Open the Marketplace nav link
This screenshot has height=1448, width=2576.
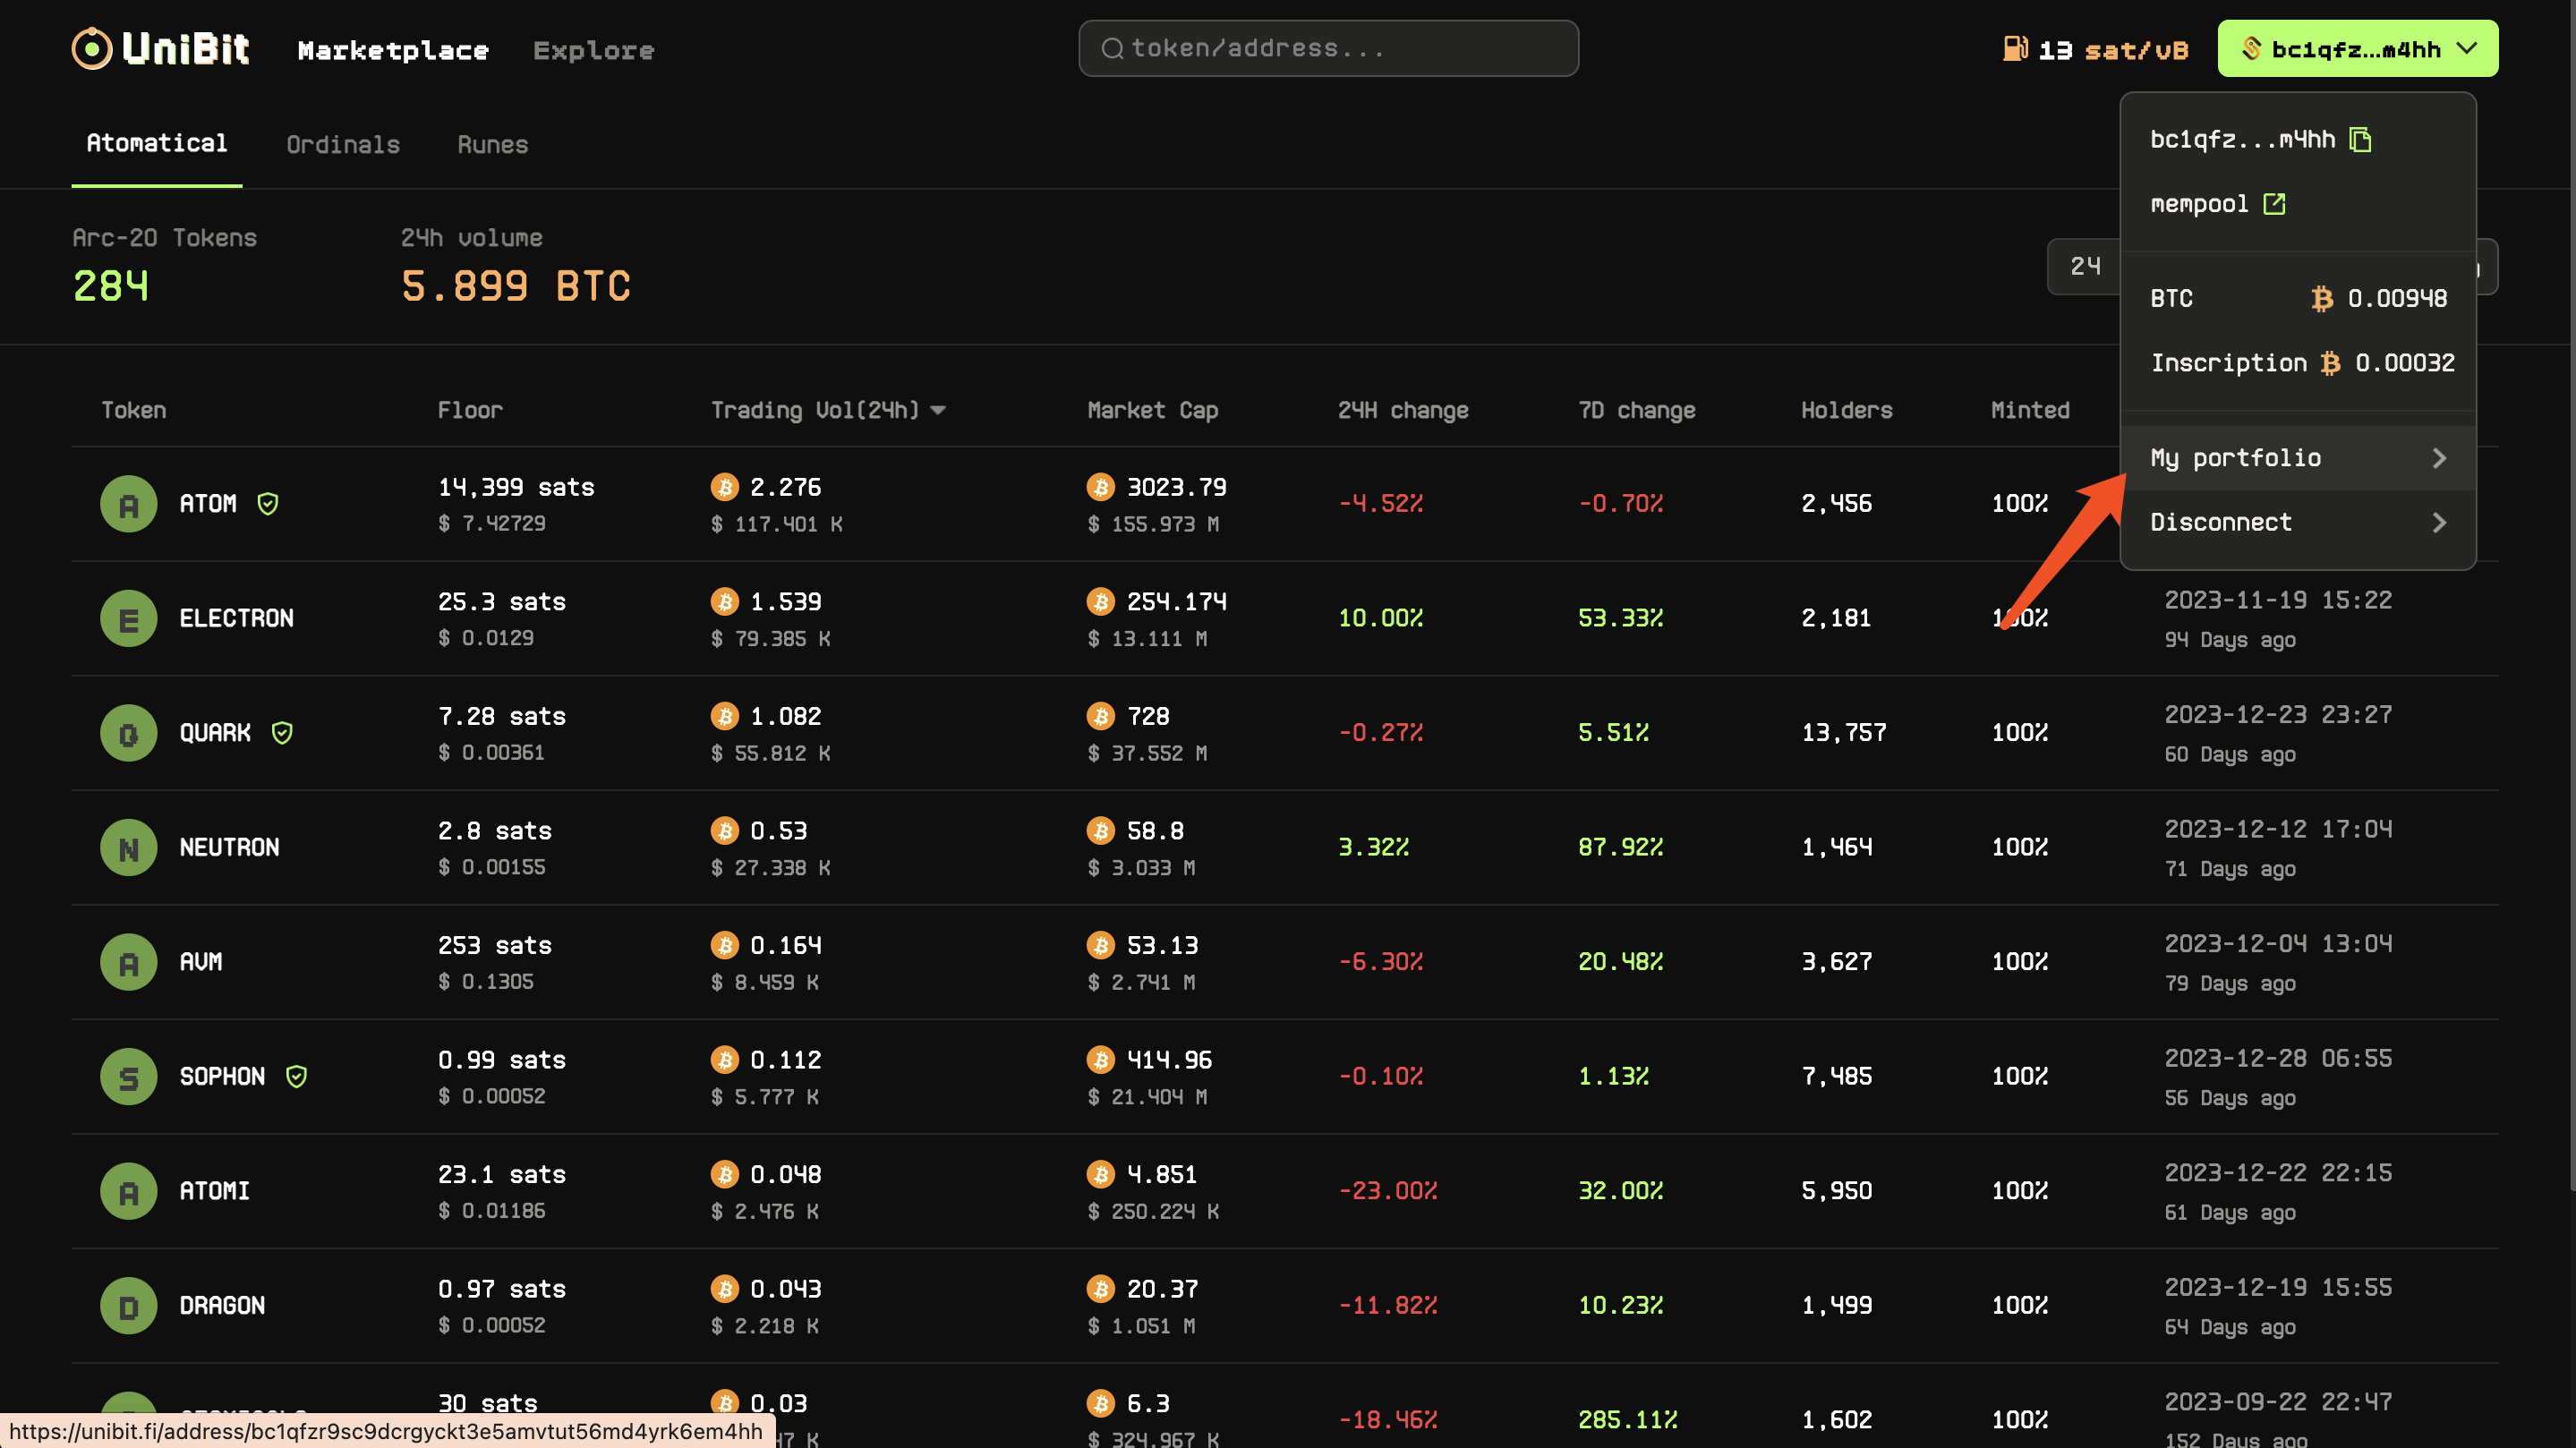pyautogui.click(x=393, y=50)
